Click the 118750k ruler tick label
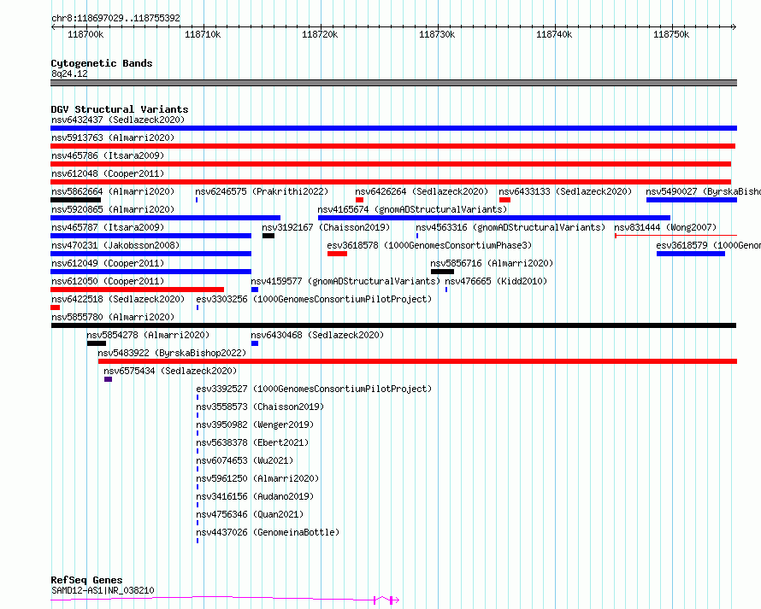Viewport: 761px width, 609px height. [671, 34]
